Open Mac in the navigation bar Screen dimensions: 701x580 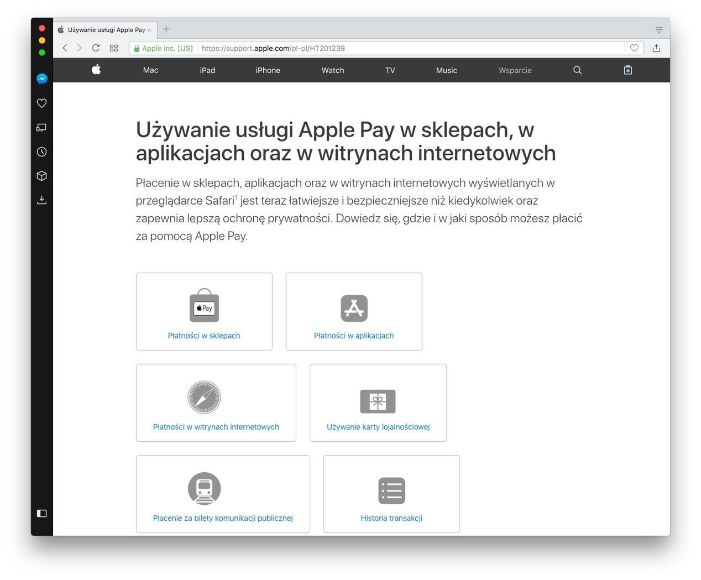pos(150,70)
